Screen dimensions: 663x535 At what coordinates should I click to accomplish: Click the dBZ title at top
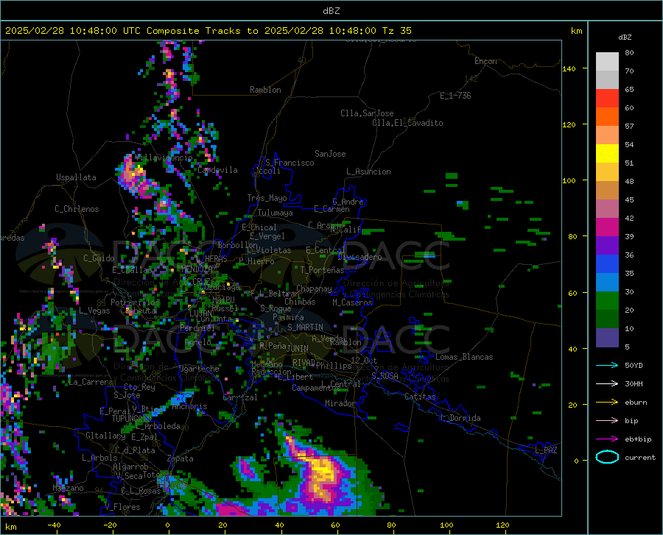[x=331, y=11]
